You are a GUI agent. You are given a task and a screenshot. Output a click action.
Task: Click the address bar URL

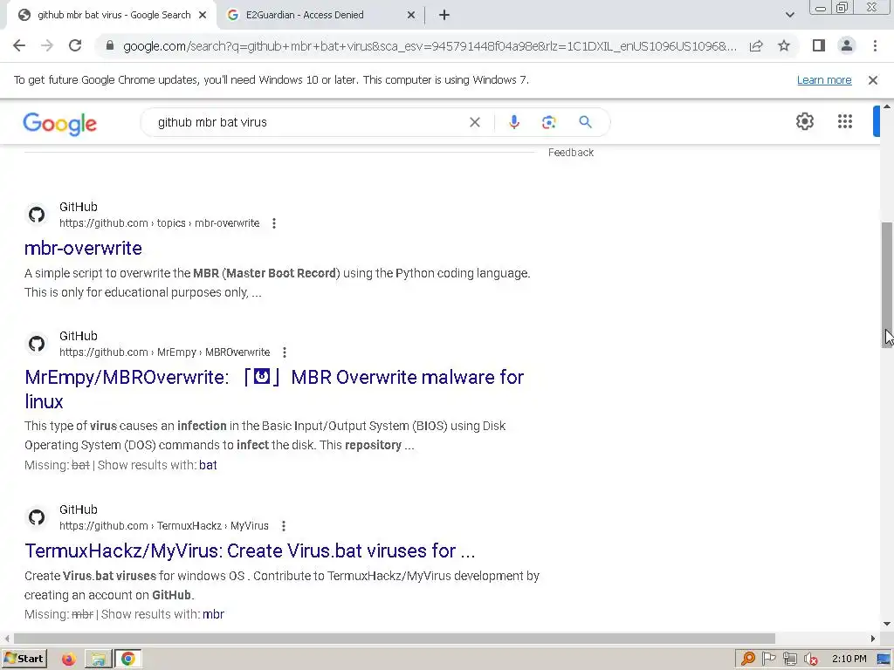coord(430,45)
